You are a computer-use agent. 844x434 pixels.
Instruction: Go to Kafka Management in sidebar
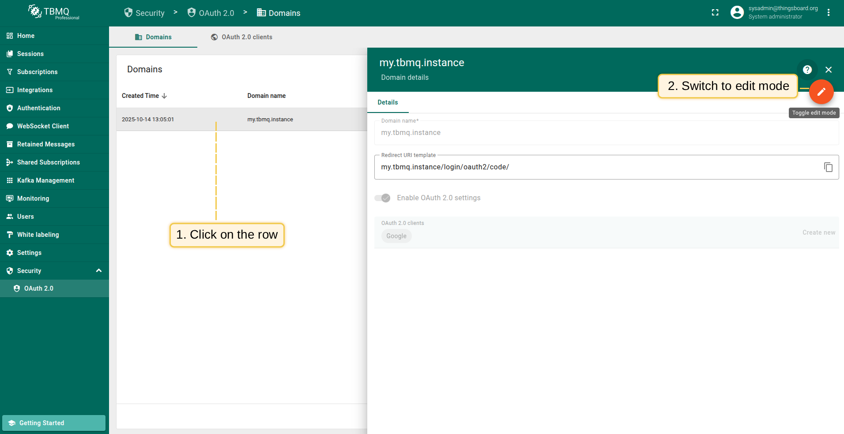click(x=45, y=180)
